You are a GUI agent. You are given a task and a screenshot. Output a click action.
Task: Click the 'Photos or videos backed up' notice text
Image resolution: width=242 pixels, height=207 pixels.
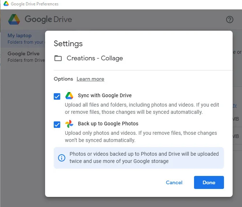tap(144, 158)
